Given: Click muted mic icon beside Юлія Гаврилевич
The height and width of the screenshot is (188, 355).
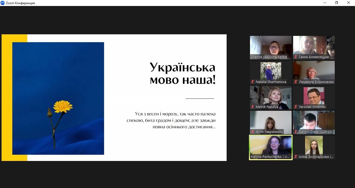Looking at the screenshot, I should [252, 132].
